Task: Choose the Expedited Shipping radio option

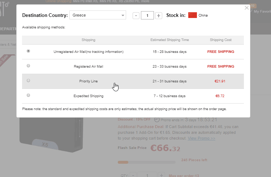Action: (28, 95)
